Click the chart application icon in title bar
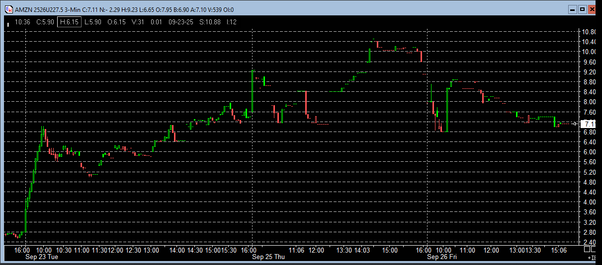602x265 pixels. [8, 9]
